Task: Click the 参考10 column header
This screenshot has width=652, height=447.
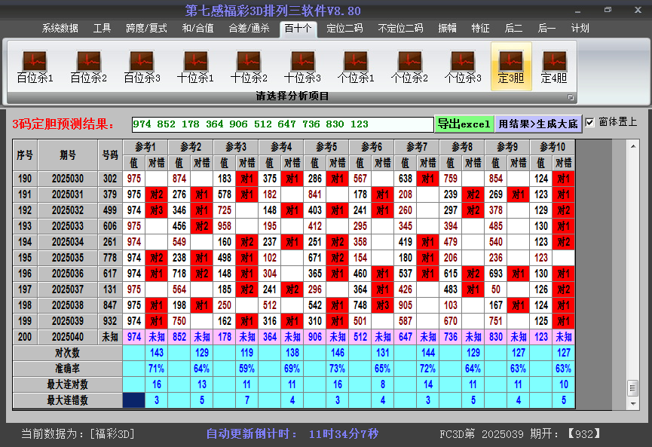Action: [553, 147]
